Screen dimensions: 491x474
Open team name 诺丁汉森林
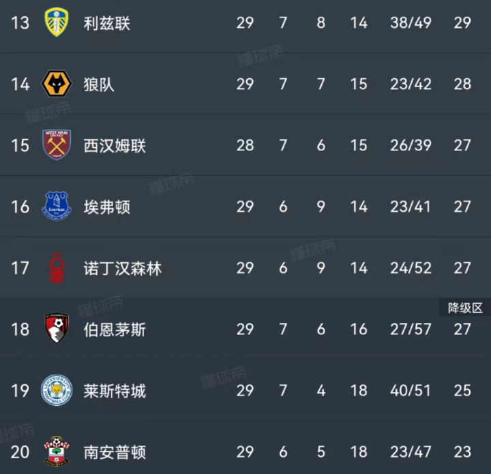(123, 268)
